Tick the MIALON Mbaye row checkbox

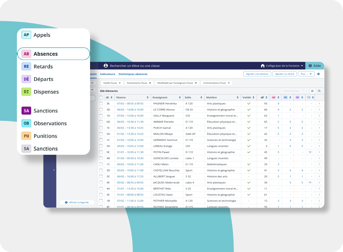pyautogui.click(x=101, y=134)
